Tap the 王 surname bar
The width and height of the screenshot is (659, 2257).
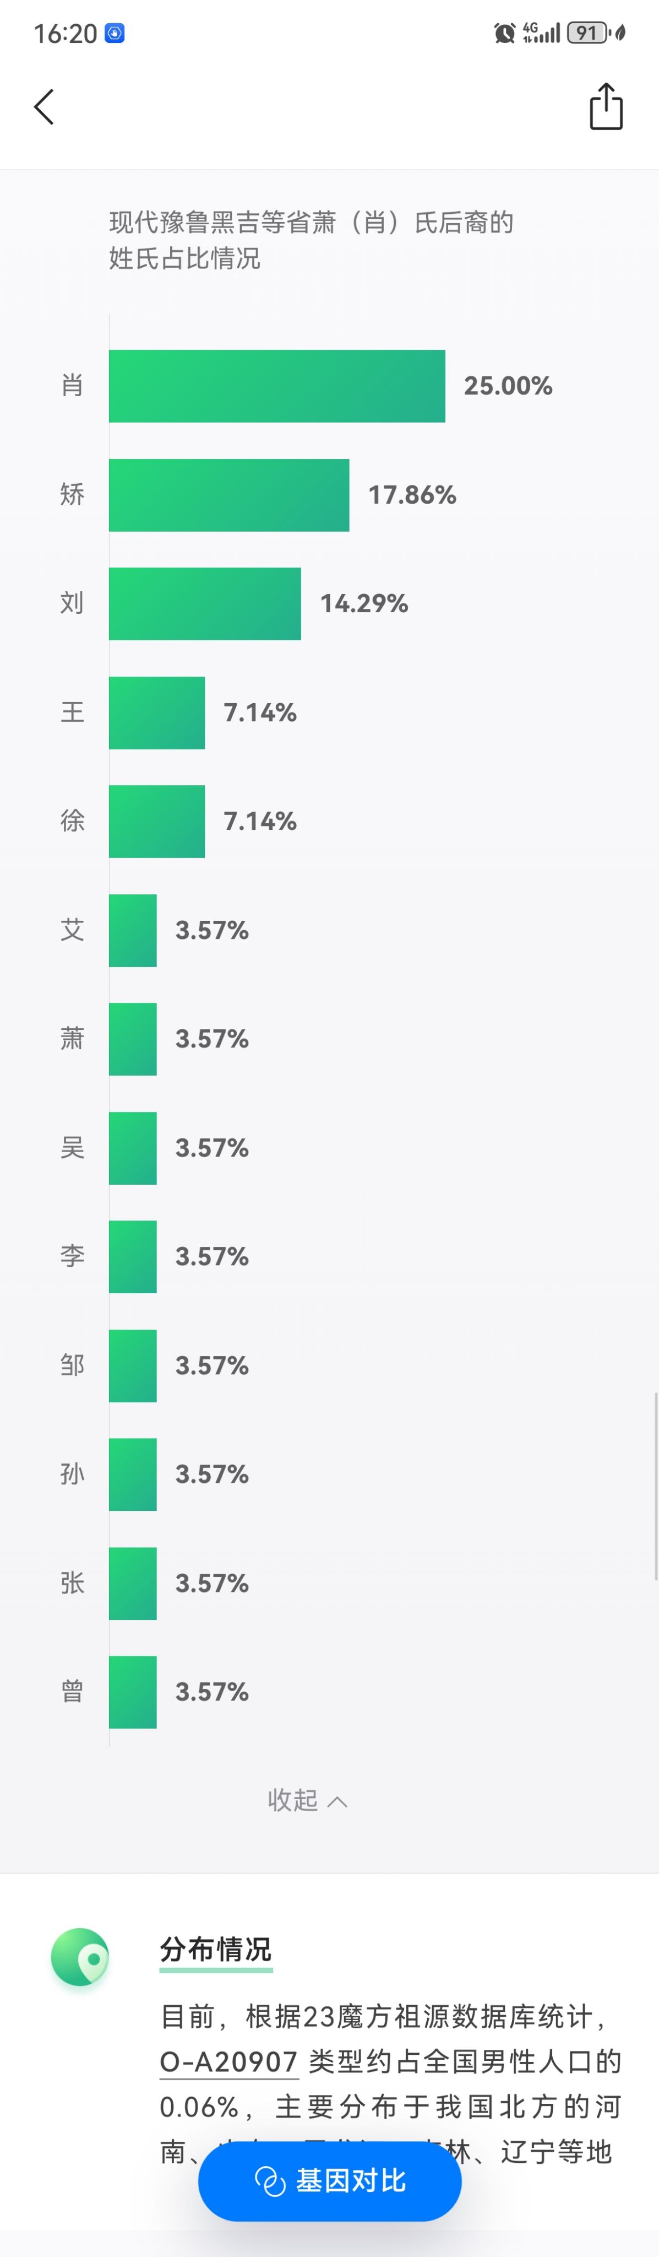click(157, 711)
